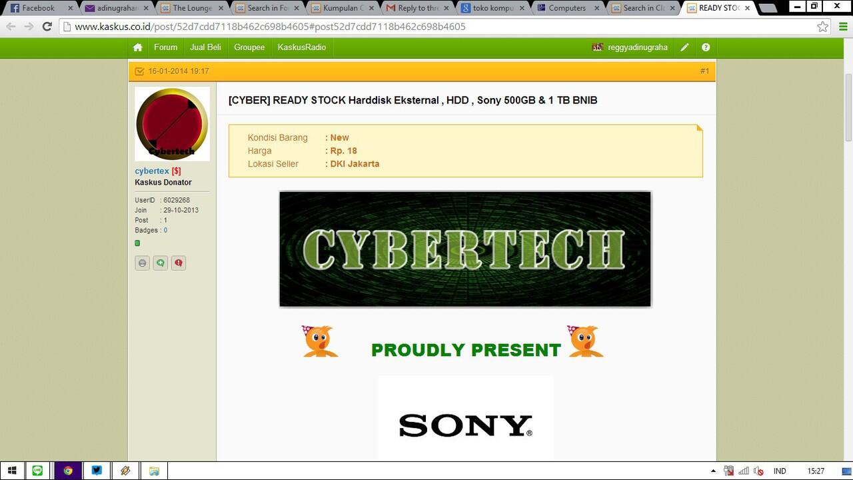Click the IND language indicator
Screen dimensions: 853x480
tap(779, 471)
